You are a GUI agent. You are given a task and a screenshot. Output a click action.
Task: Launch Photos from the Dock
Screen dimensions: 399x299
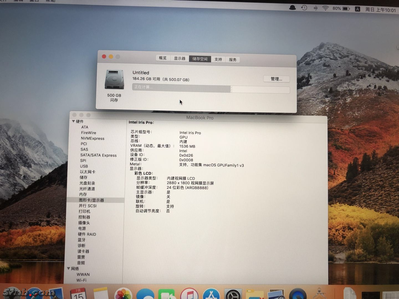123,294
